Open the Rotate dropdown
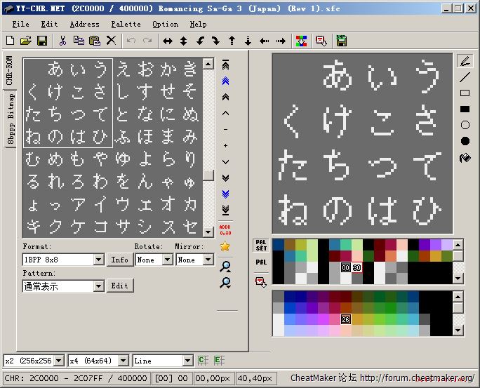Screen dimensions: 480x388 (x=167, y=260)
